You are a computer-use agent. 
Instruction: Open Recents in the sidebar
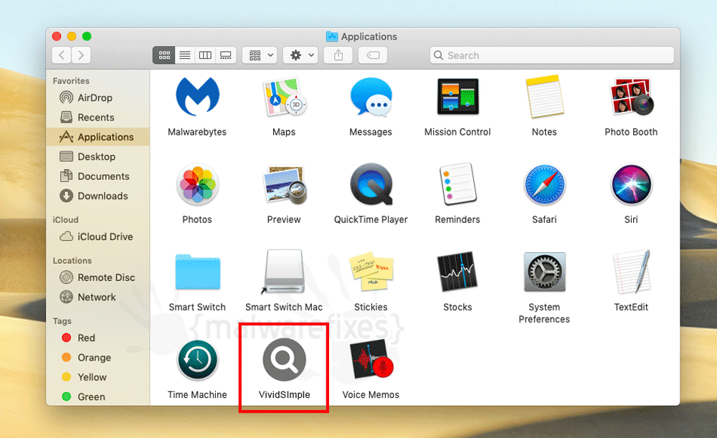[x=98, y=118]
